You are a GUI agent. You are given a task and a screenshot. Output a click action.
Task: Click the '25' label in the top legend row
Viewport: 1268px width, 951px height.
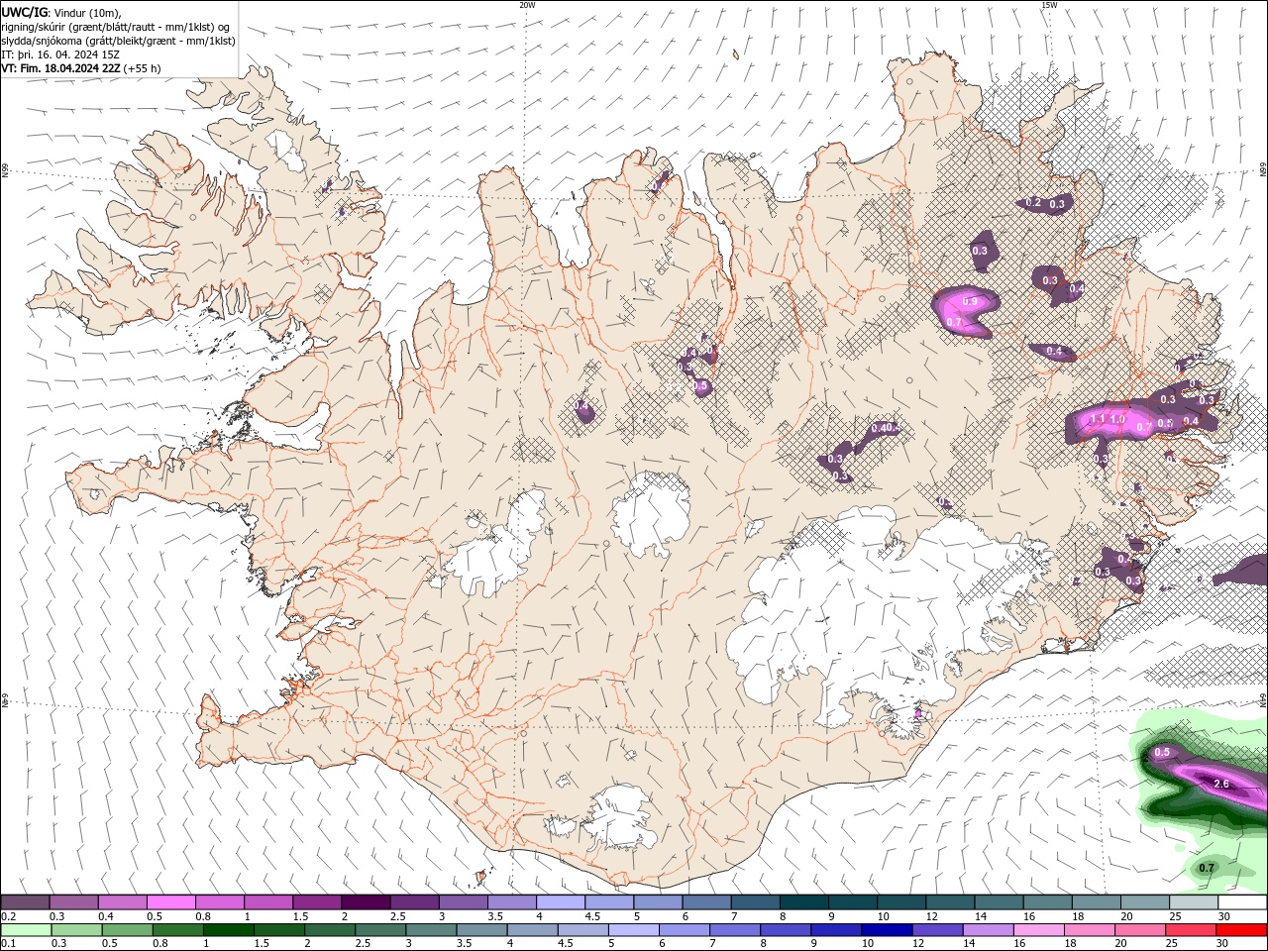tap(1175, 916)
